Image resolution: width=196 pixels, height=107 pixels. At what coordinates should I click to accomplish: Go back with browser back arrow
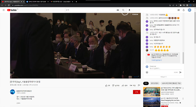click(2, 5)
